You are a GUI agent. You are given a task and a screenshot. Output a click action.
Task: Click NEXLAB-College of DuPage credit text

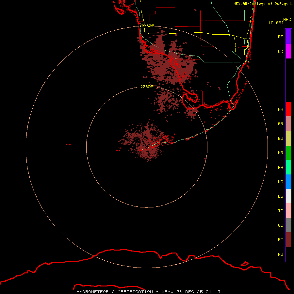click(263, 4)
